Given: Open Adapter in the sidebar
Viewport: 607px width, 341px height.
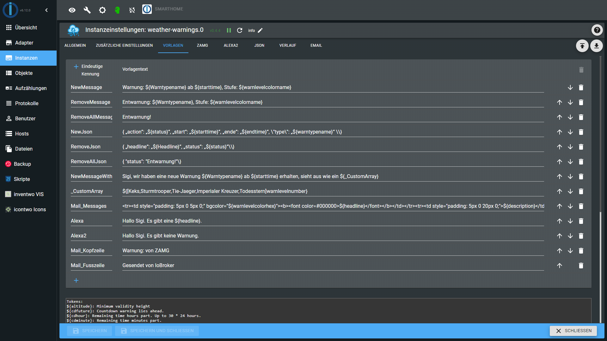Looking at the screenshot, I should 28,43.
